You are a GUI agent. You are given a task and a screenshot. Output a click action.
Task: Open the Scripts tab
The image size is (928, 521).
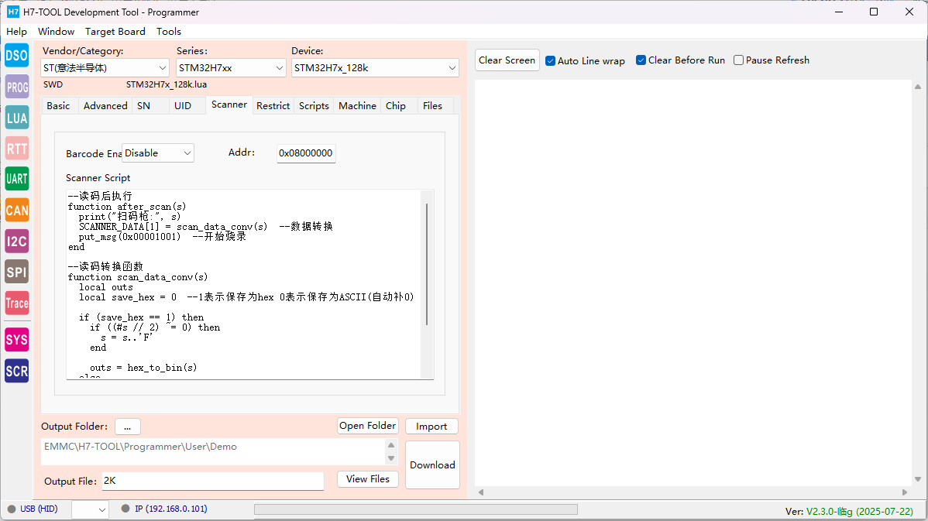pos(314,106)
